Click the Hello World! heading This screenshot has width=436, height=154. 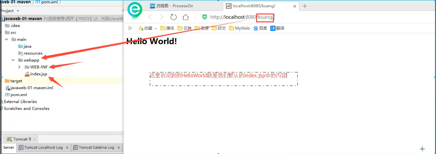pos(152,41)
